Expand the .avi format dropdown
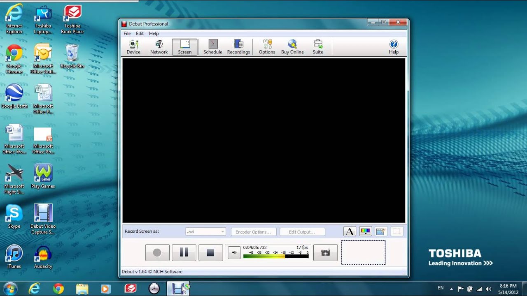Viewport: 527px width, 296px height. [205, 231]
